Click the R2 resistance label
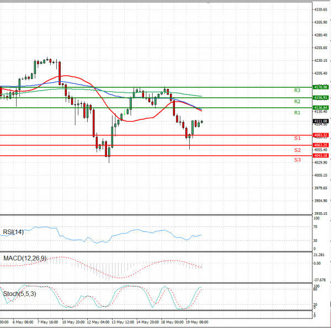The width and height of the screenshot is (331, 328). point(297,102)
